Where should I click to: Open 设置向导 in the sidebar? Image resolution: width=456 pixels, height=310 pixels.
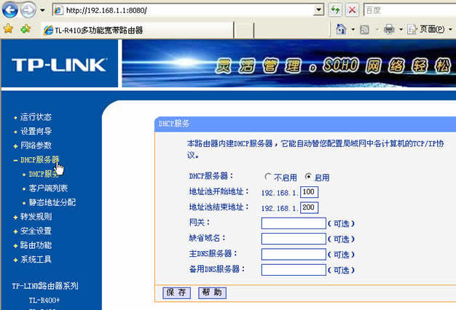click(36, 131)
